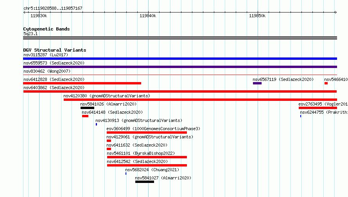This screenshot has width=348, height=197.
Task: Open nsv5841027 (Almarri2020) variant label
Action: coord(163,178)
